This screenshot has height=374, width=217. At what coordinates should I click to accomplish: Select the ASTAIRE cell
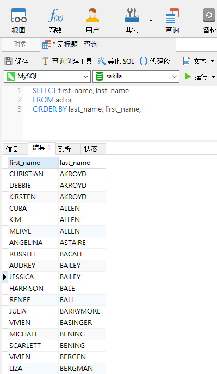coord(82,243)
